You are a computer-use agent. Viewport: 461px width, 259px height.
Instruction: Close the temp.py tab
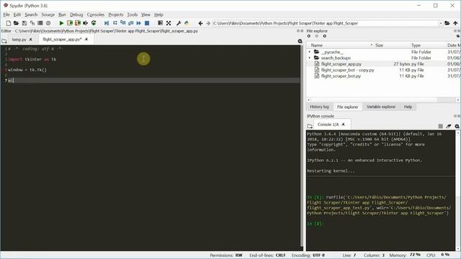(x=30, y=40)
